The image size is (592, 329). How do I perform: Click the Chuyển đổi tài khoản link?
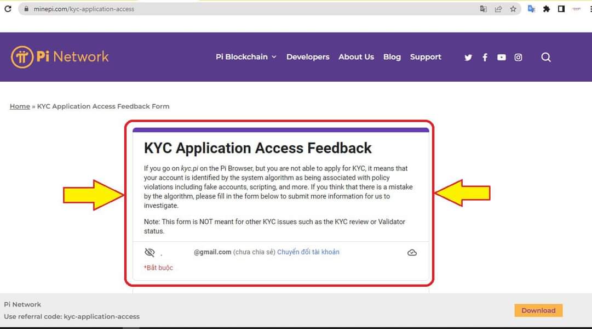[308, 252]
